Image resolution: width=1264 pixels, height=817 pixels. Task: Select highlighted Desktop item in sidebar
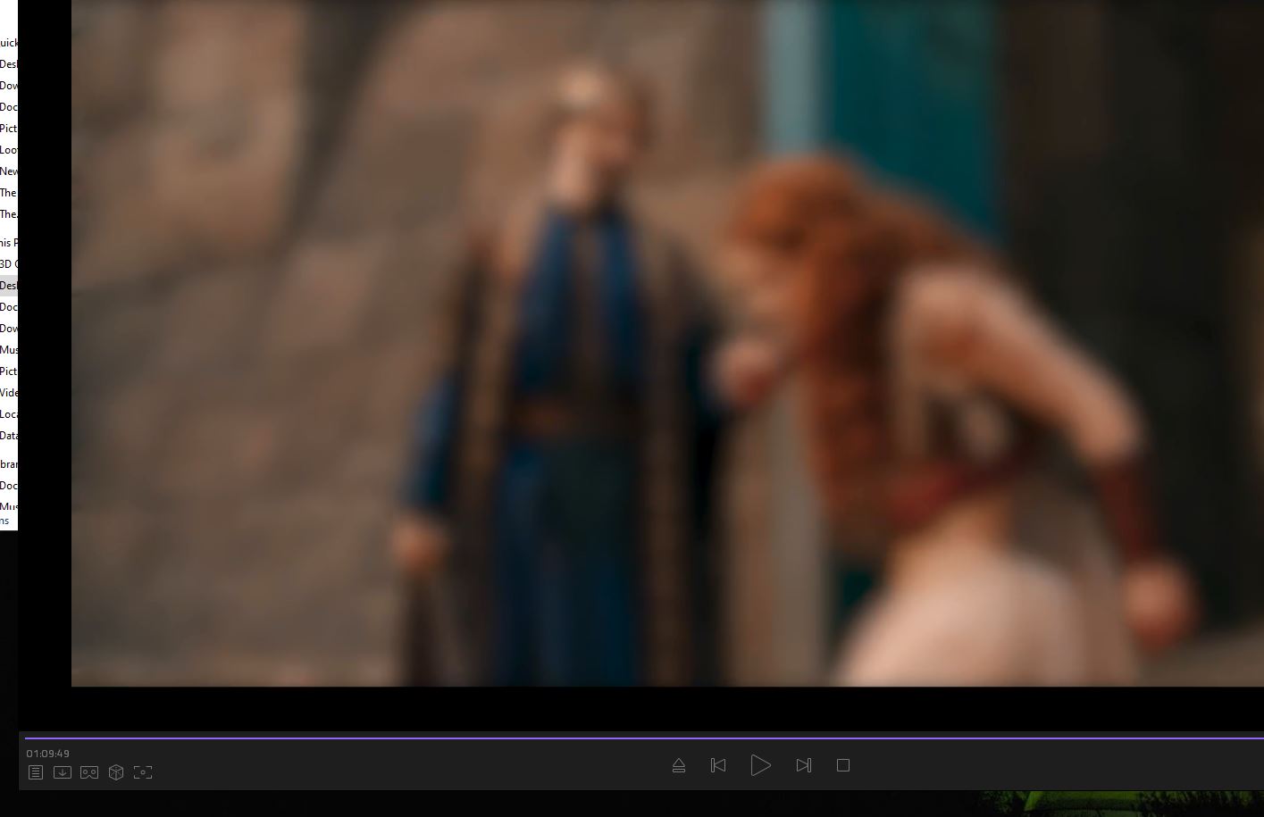click(x=8, y=286)
